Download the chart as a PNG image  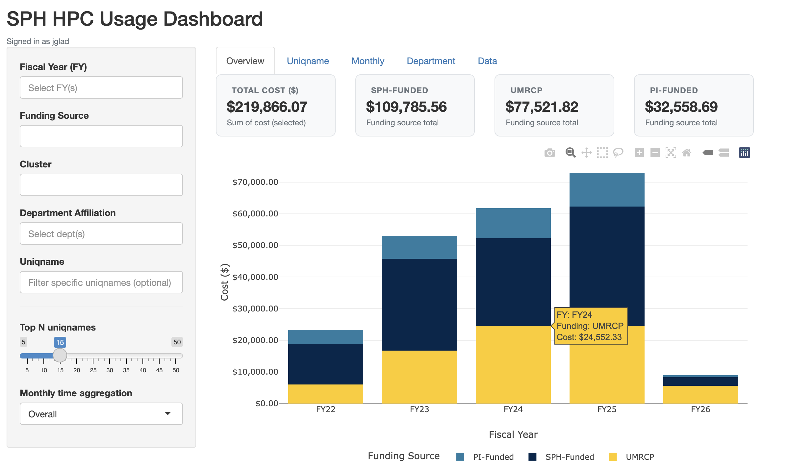tap(550, 152)
